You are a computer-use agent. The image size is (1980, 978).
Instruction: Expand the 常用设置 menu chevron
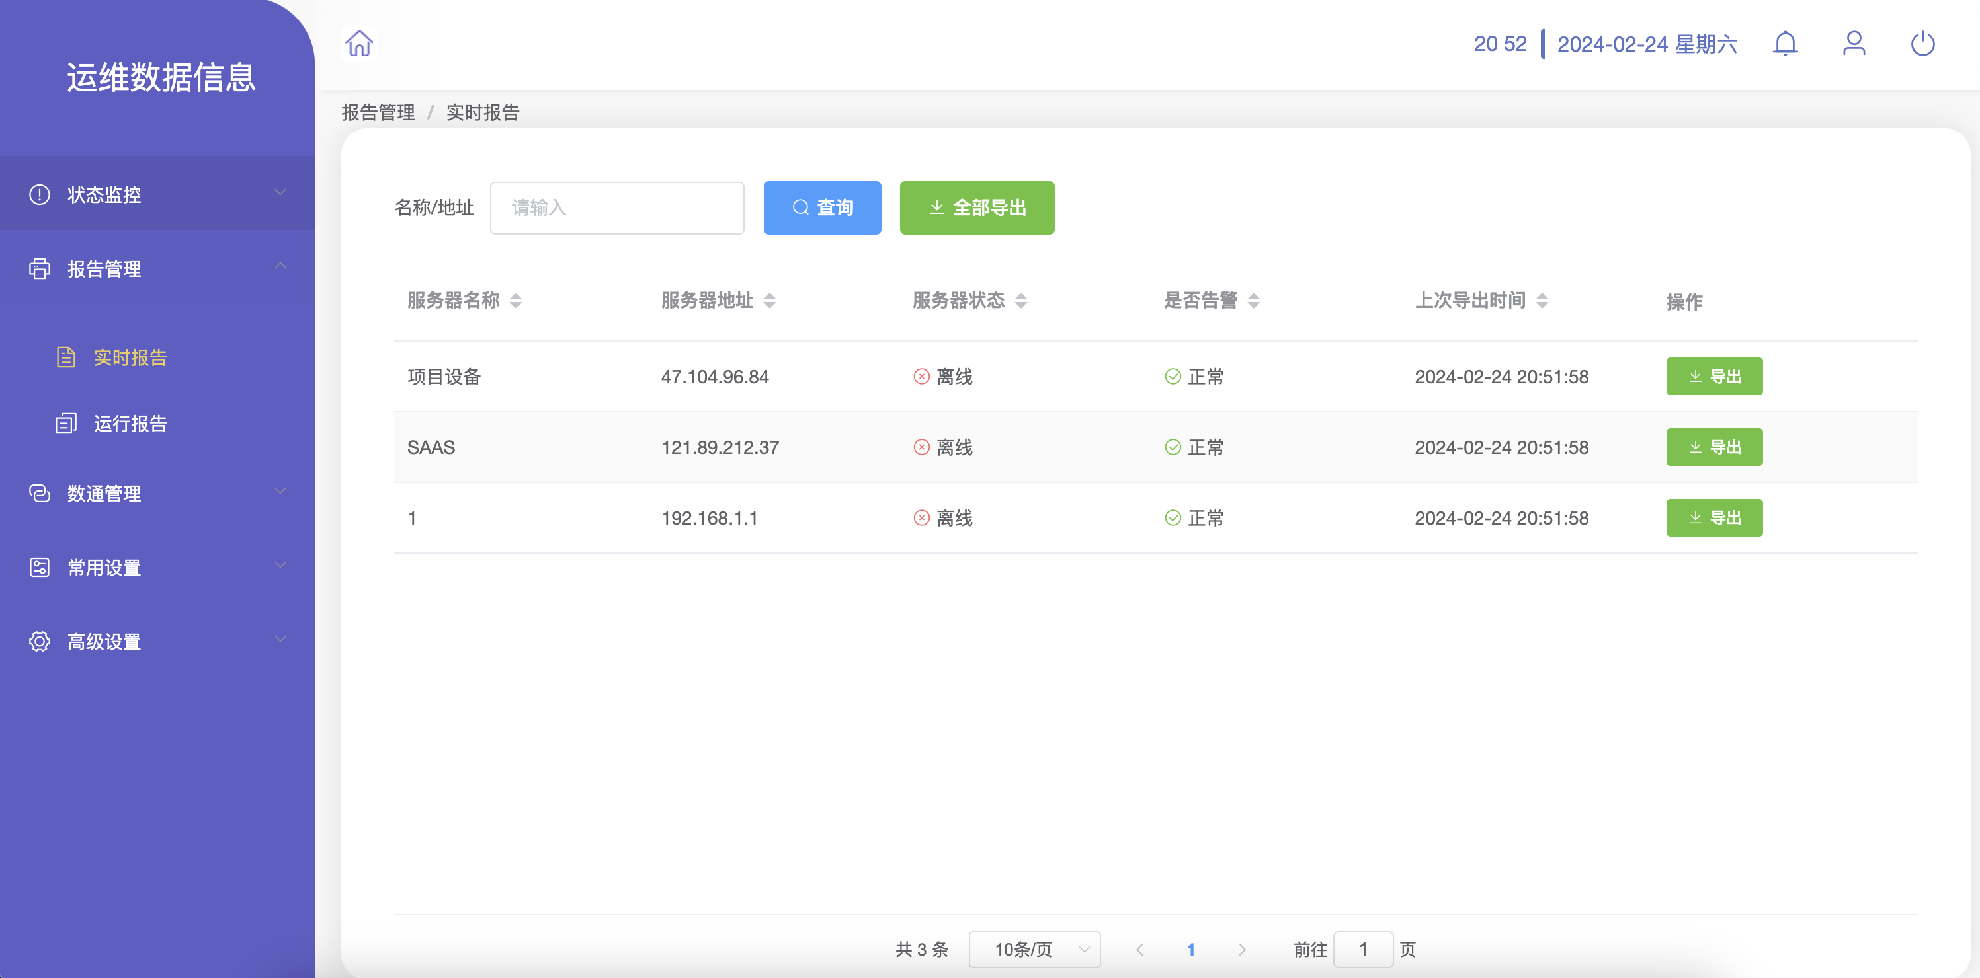(280, 566)
